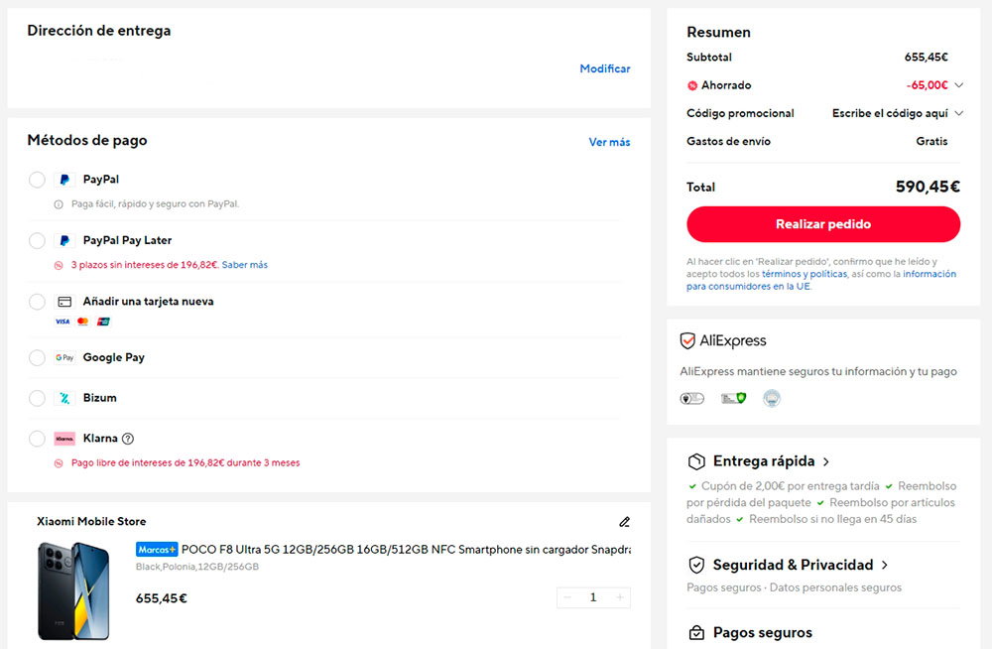
Task: Click the product price 655,45€
Action: point(162,598)
